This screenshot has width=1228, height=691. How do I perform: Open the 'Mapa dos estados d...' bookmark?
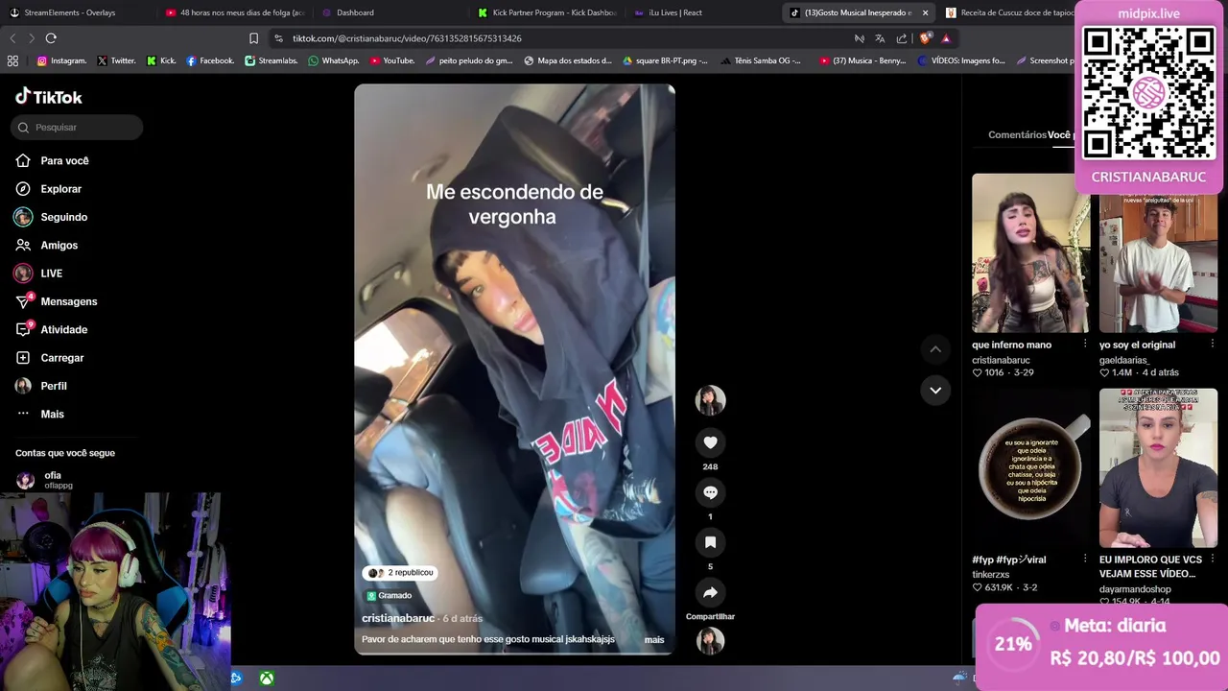(568, 60)
